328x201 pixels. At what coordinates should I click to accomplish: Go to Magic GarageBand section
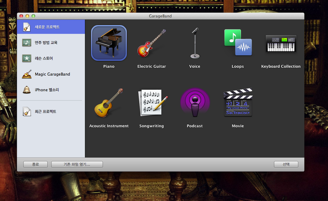point(51,74)
